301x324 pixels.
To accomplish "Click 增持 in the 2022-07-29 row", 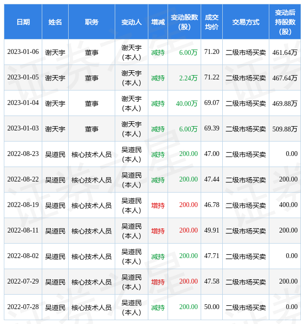I will (158, 282).
